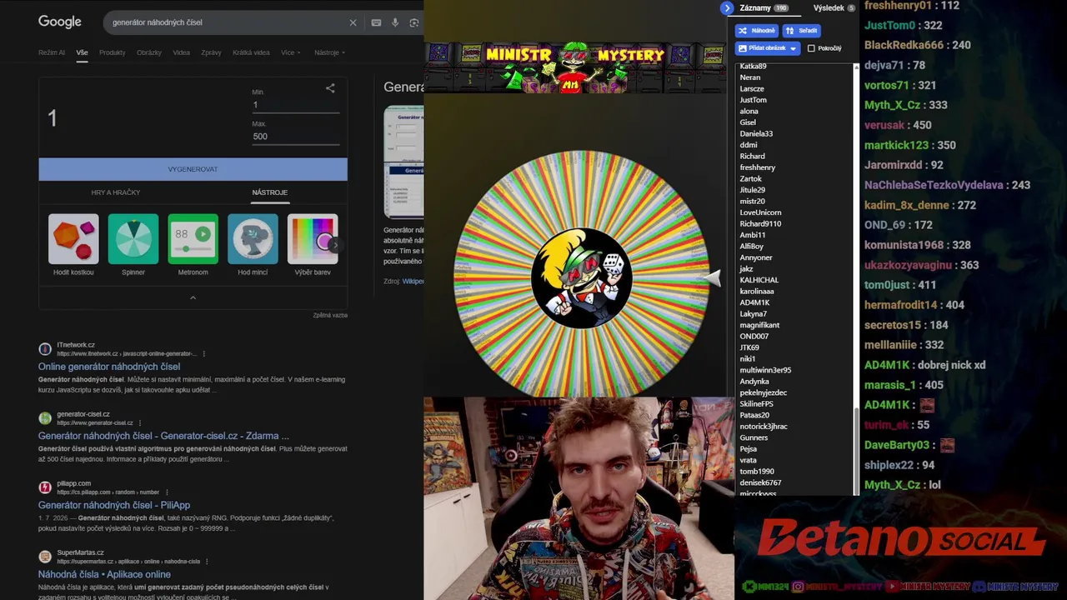Spin the wheel by clicking center logo
This screenshot has height=600, width=1067.
581,277
